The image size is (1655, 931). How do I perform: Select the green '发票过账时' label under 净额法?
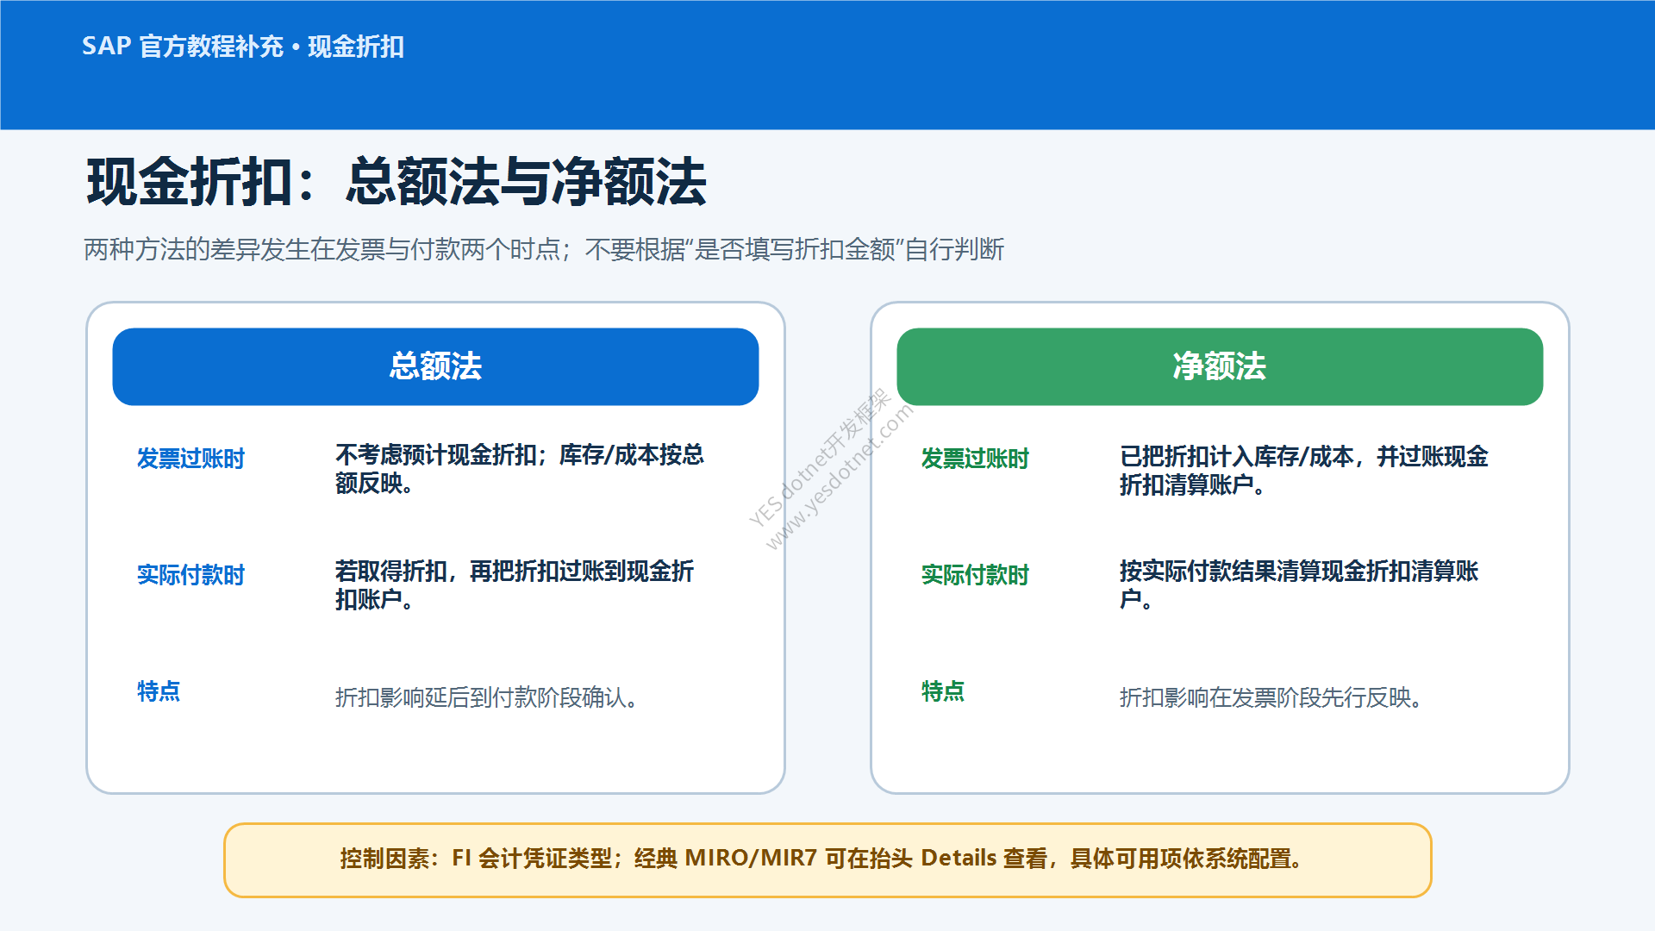click(975, 459)
